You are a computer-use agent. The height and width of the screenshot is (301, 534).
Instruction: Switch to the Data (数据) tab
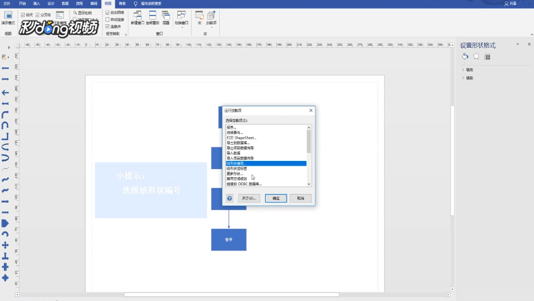point(65,3)
